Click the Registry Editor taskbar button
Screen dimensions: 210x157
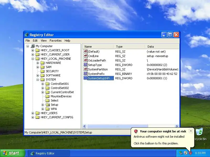[49, 153]
